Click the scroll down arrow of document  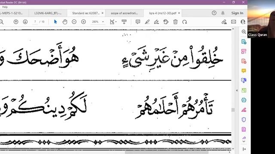(233, 149)
